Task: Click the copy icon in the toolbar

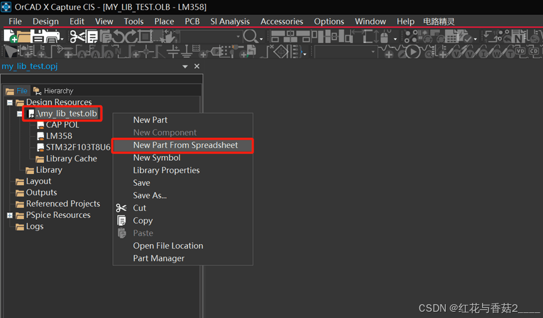Action: (92, 36)
